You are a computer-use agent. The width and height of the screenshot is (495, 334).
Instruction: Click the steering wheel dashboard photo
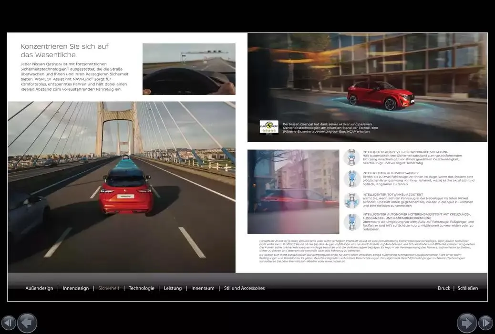[x=189, y=69]
